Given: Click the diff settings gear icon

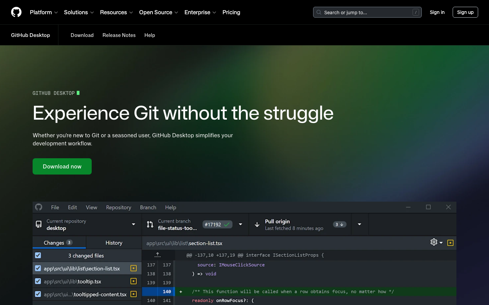Looking at the screenshot, I should [434, 242].
